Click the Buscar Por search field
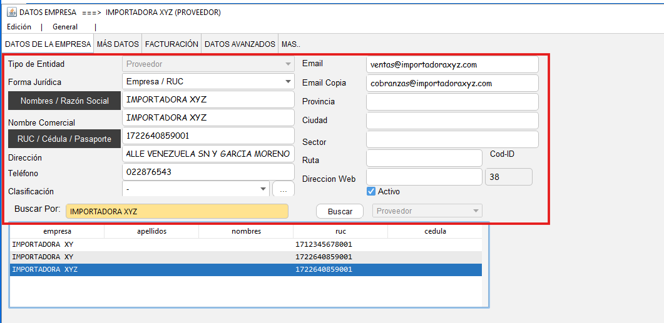Image resolution: width=664 pixels, height=323 pixels. click(x=176, y=211)
